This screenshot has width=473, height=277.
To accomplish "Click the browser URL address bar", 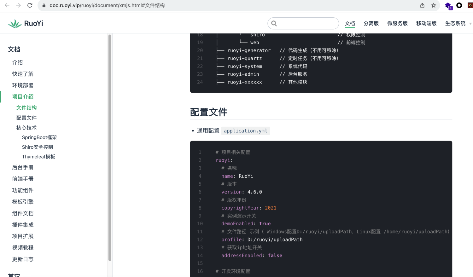I will click(x=221, y=5).
